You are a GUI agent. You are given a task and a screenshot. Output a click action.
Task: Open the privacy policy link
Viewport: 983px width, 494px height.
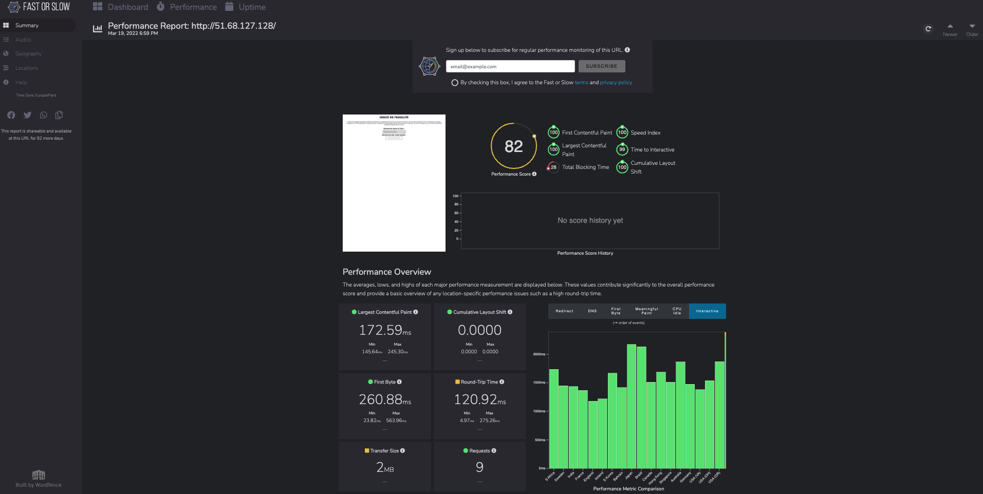click(x=616, y=83)
